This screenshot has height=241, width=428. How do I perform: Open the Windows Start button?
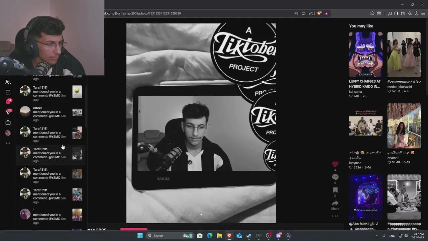click(x=140, y=236)
